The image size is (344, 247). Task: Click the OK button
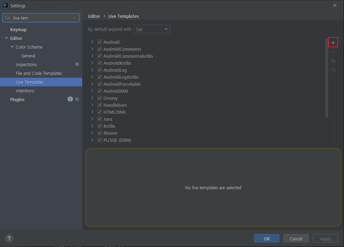(x=266, y=239)
